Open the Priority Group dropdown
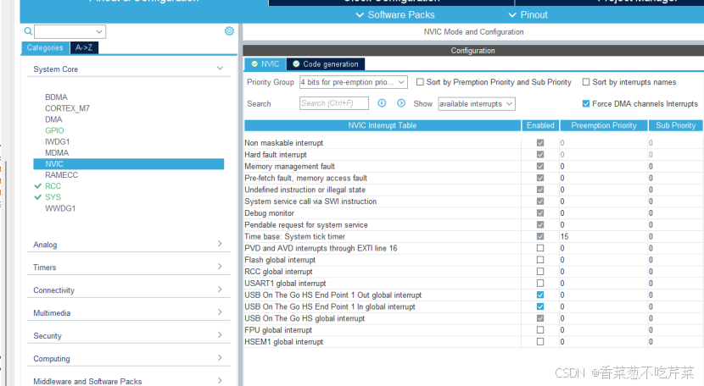The height and width of the screenshot is (386, 704). (x=354, y=82)
